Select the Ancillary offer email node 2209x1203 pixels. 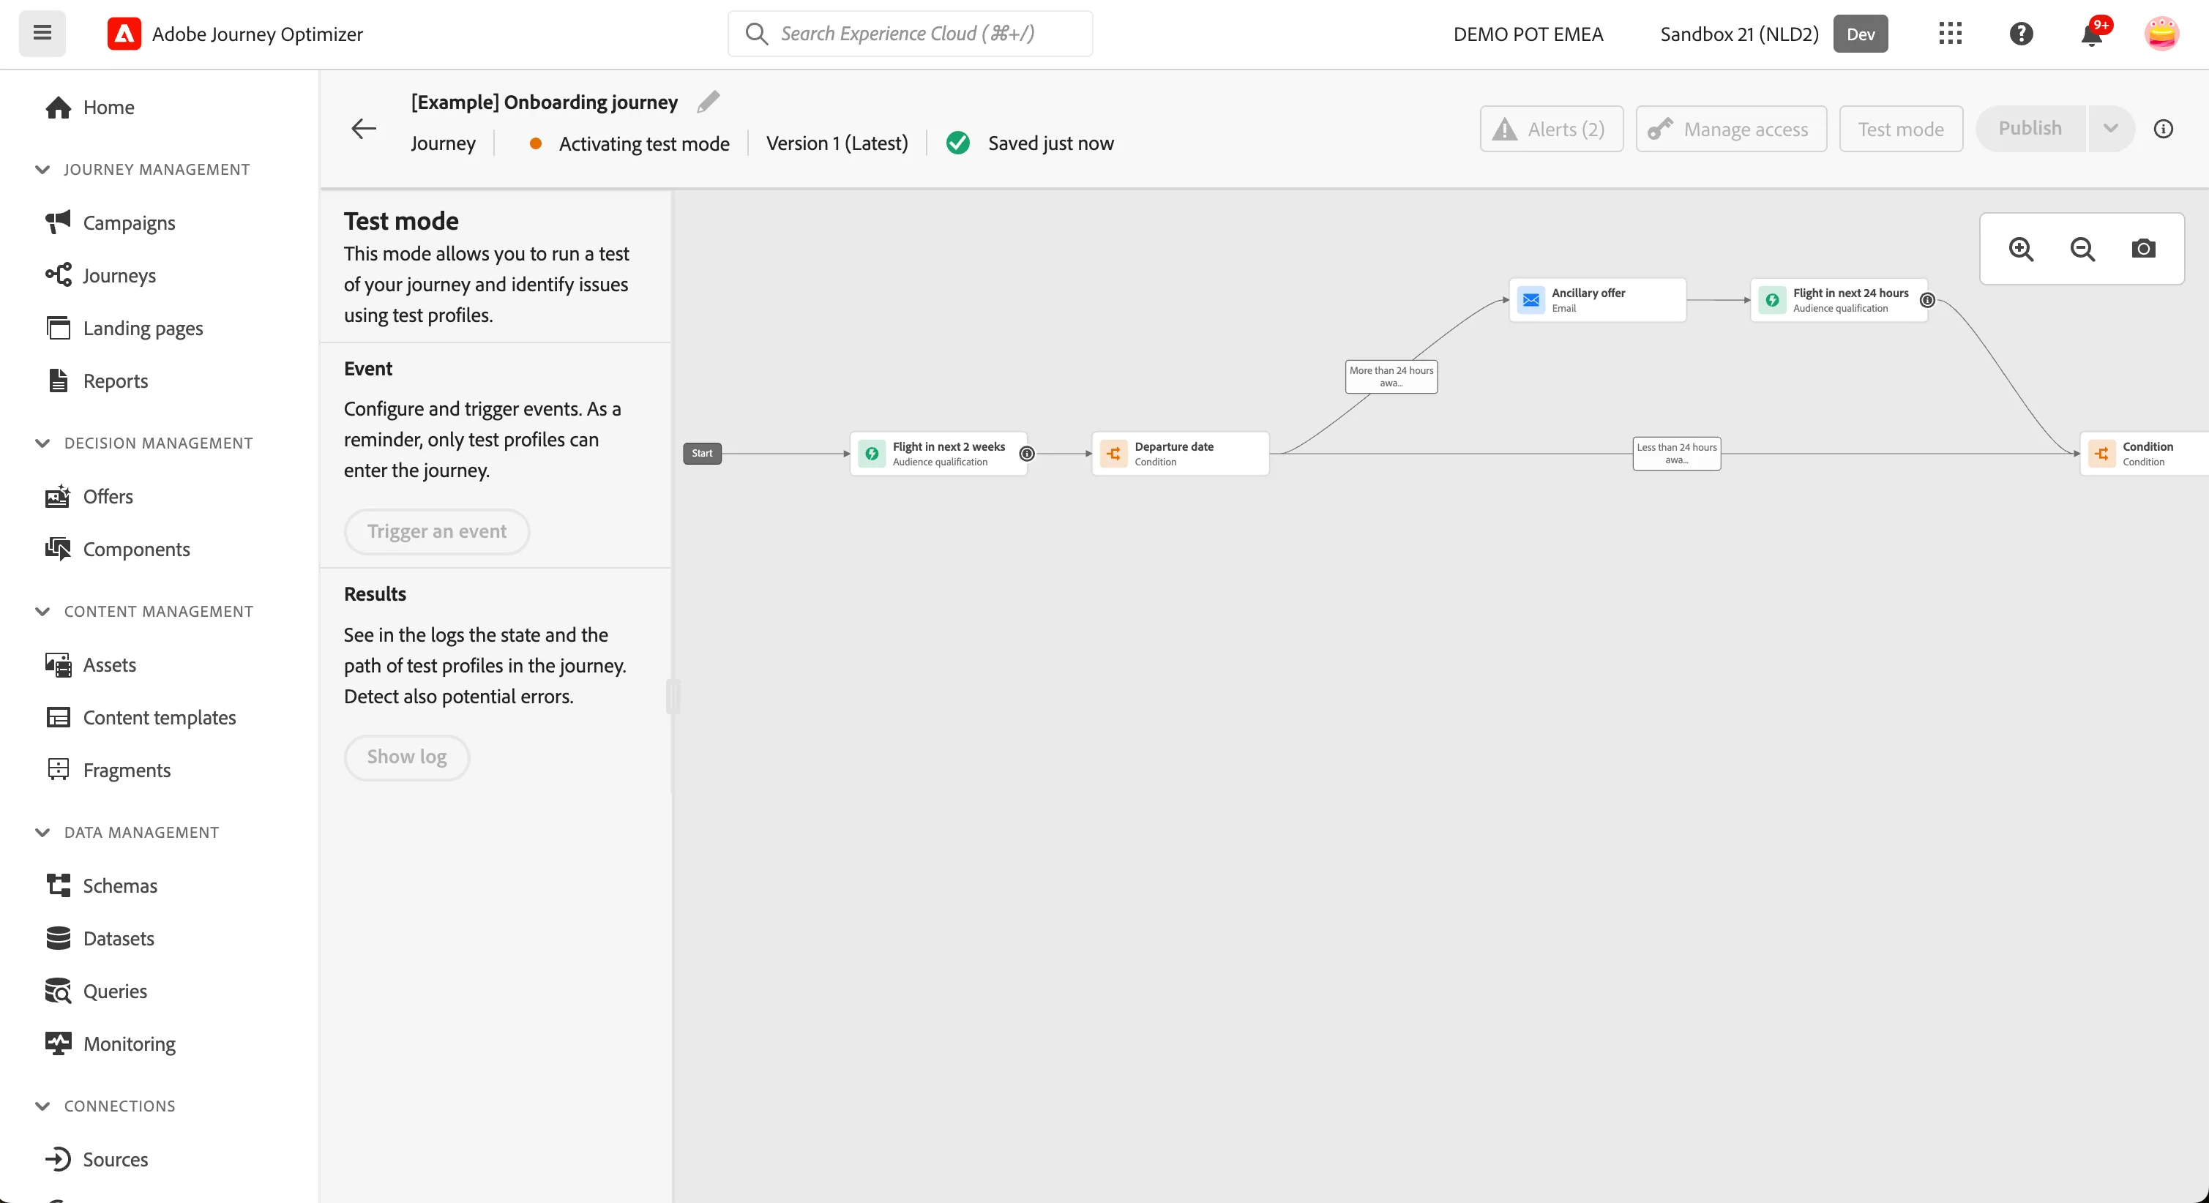coord(1596,300)
